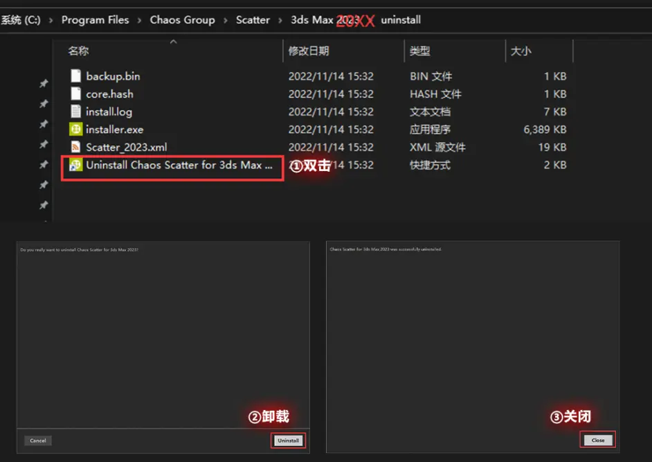652x462 pixels.
Task: Click the backup.bin file icon
Action: coord(75,76)
